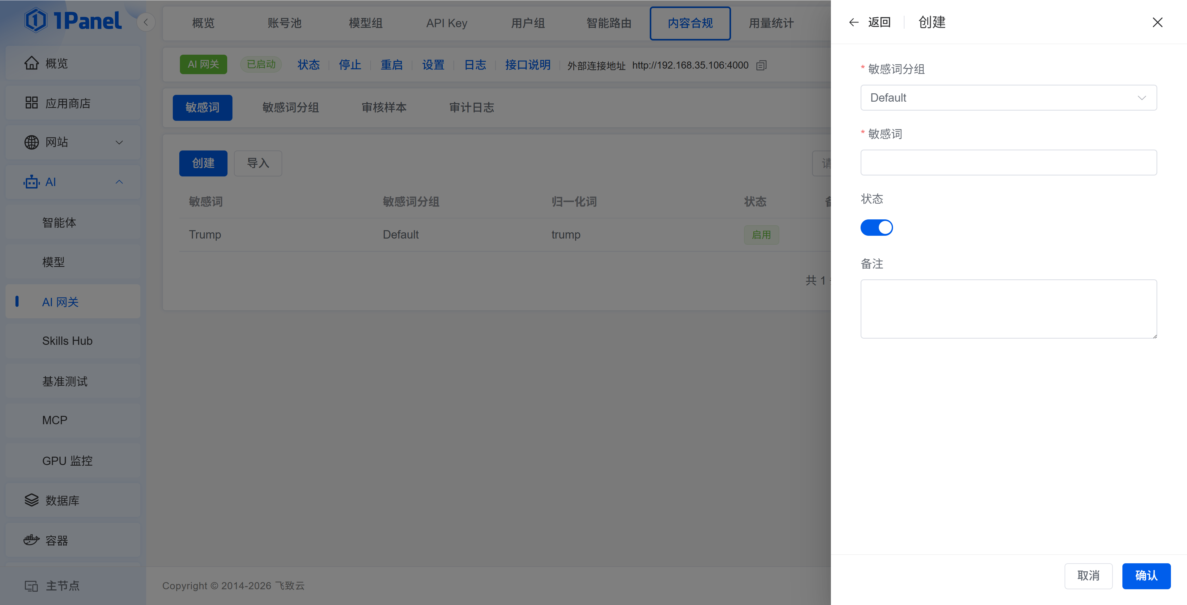Click the partially hidden search box
This screenshot has height=605, width=1187.
pyautogui.click(x=822, y=163)
